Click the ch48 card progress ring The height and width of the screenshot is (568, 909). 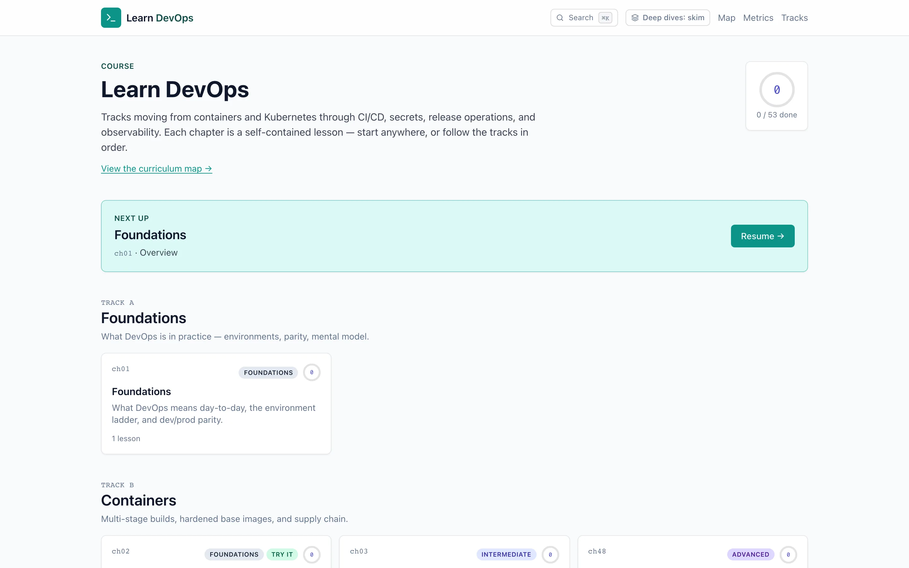click(x=788, y=554)
